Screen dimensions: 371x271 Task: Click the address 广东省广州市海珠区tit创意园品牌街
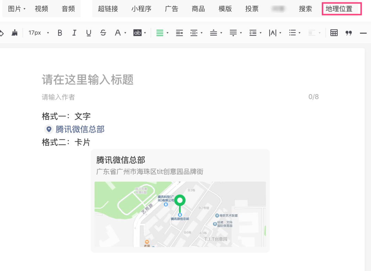tap(150, 172)
